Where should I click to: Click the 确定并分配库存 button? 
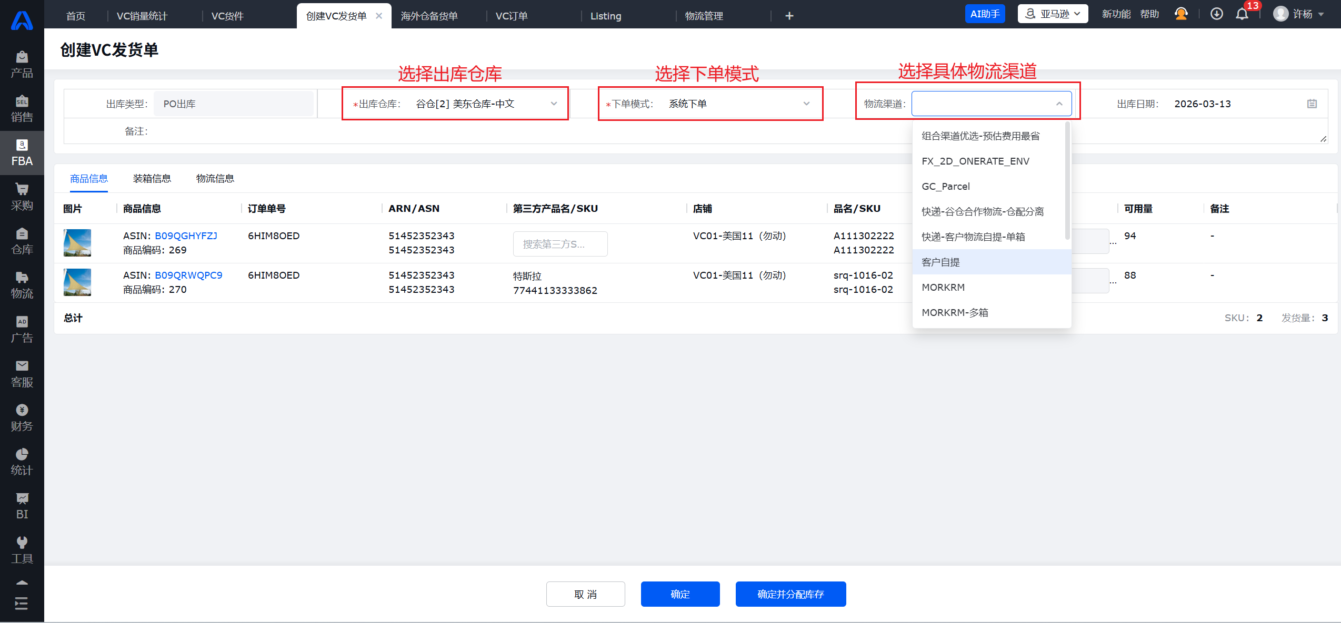point(790,594)
